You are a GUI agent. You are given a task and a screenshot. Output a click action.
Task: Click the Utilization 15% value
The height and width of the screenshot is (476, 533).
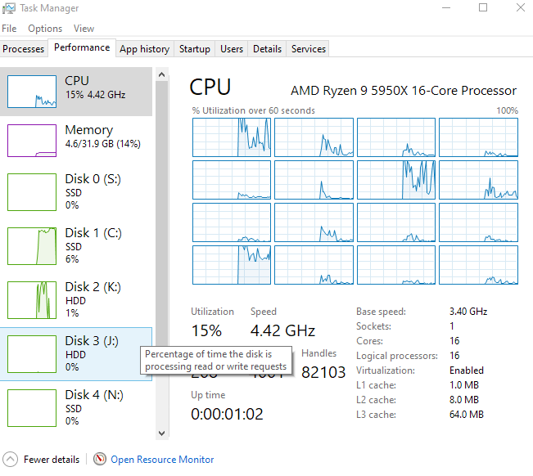point(206,330)
